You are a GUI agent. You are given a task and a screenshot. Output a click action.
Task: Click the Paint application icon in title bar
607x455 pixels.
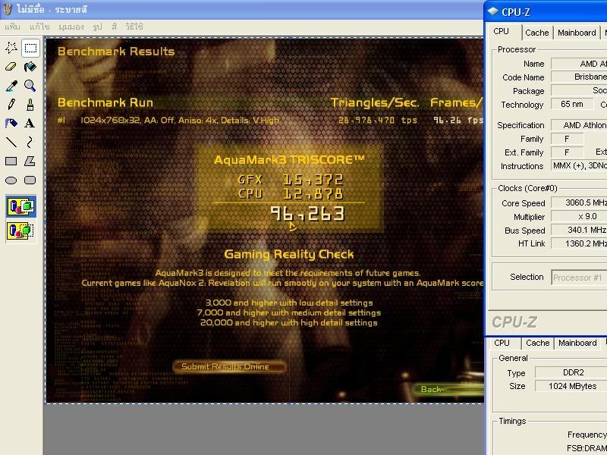tap(8, 9)
